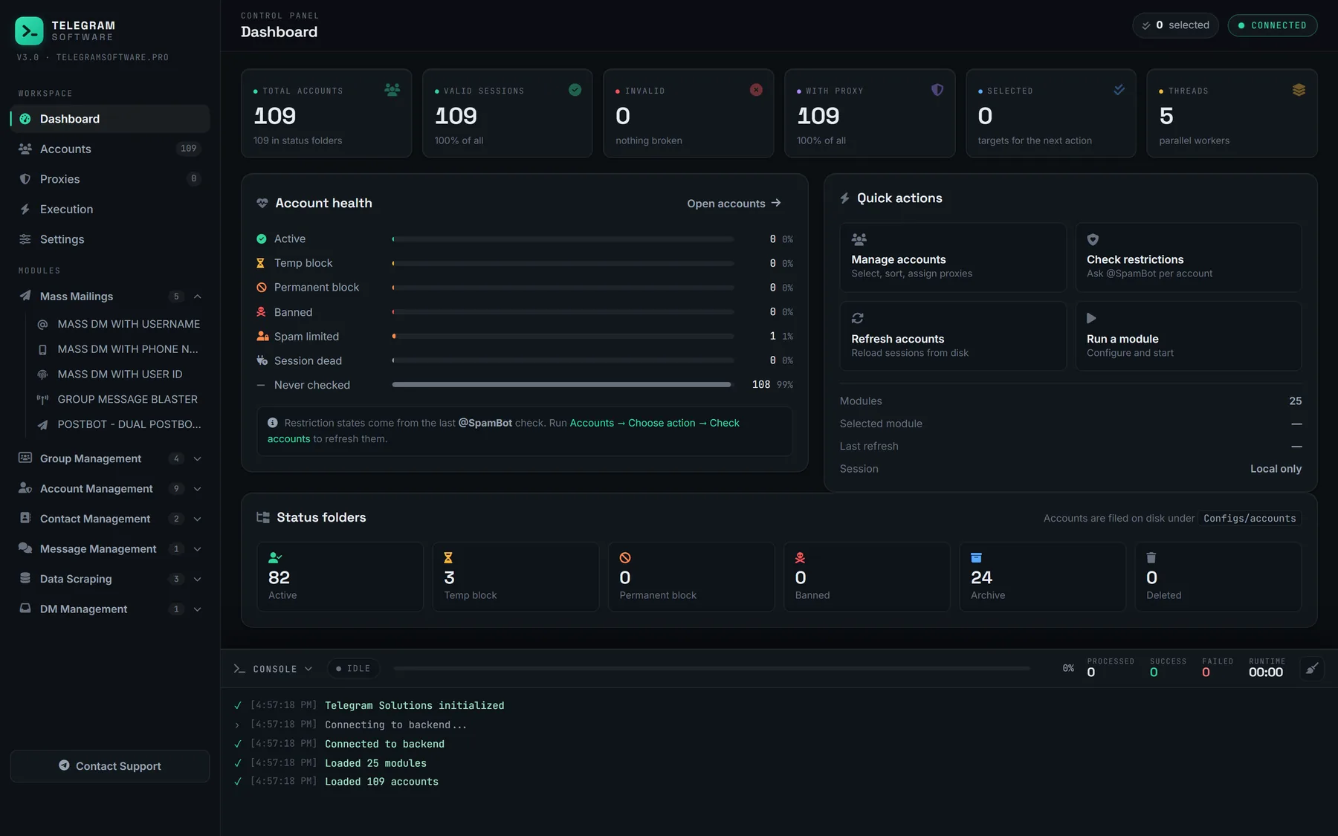1338x836 pixels.
Task: Click the Selected double-check icon
Action: [x=1119, y=90]
